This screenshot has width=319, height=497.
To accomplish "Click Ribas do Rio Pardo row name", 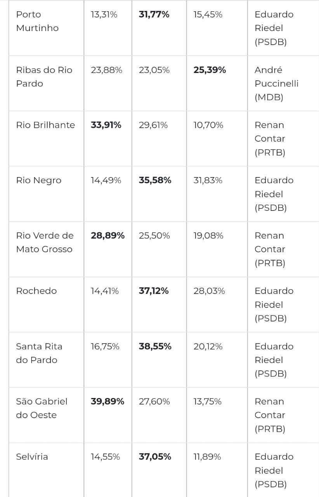I will 44,77.
